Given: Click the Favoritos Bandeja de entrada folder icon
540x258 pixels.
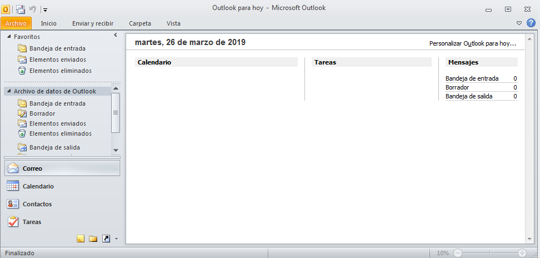Looking at the screenshot, I should click(x=22, y=48).
